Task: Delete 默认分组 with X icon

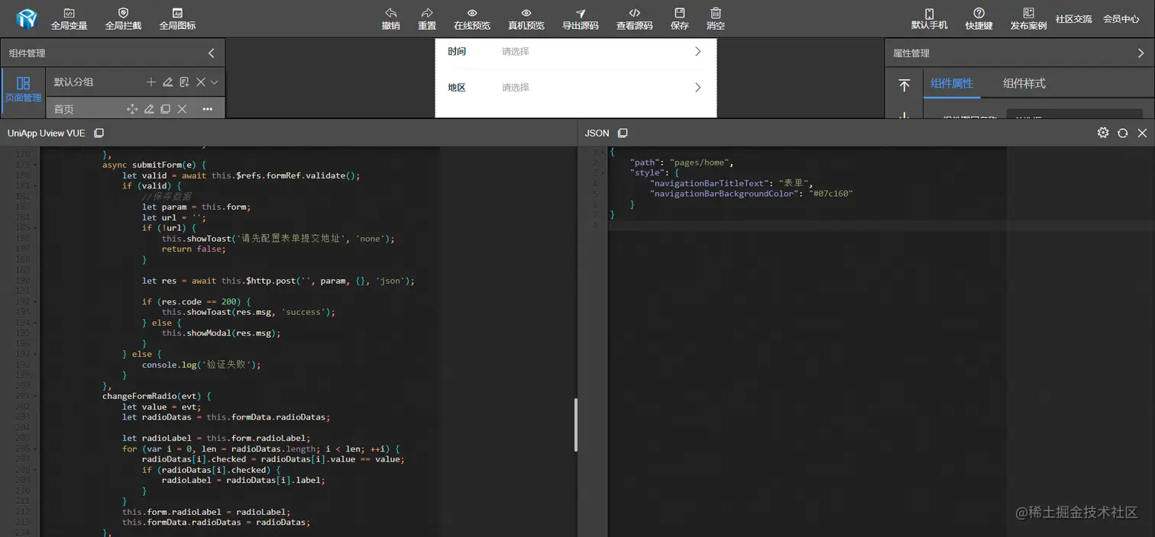Action: pyautogui.click(x=200, y=82)
